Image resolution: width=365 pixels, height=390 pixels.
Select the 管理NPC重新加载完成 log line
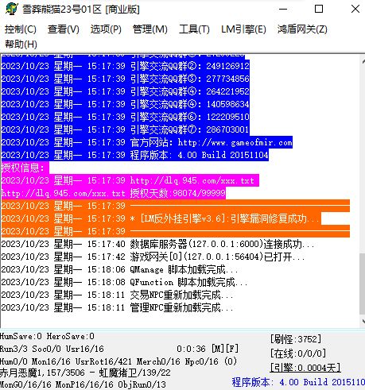pos(117,307)
